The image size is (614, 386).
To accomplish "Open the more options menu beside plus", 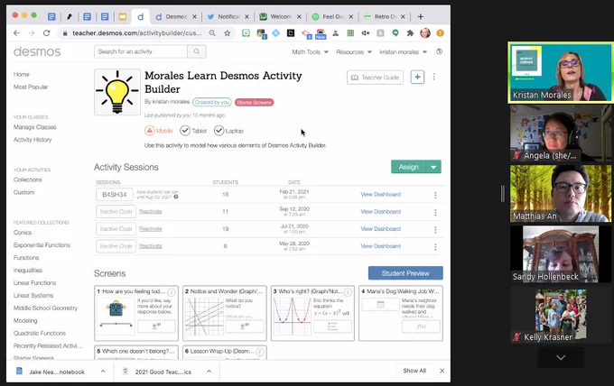I will pos(434,77).
